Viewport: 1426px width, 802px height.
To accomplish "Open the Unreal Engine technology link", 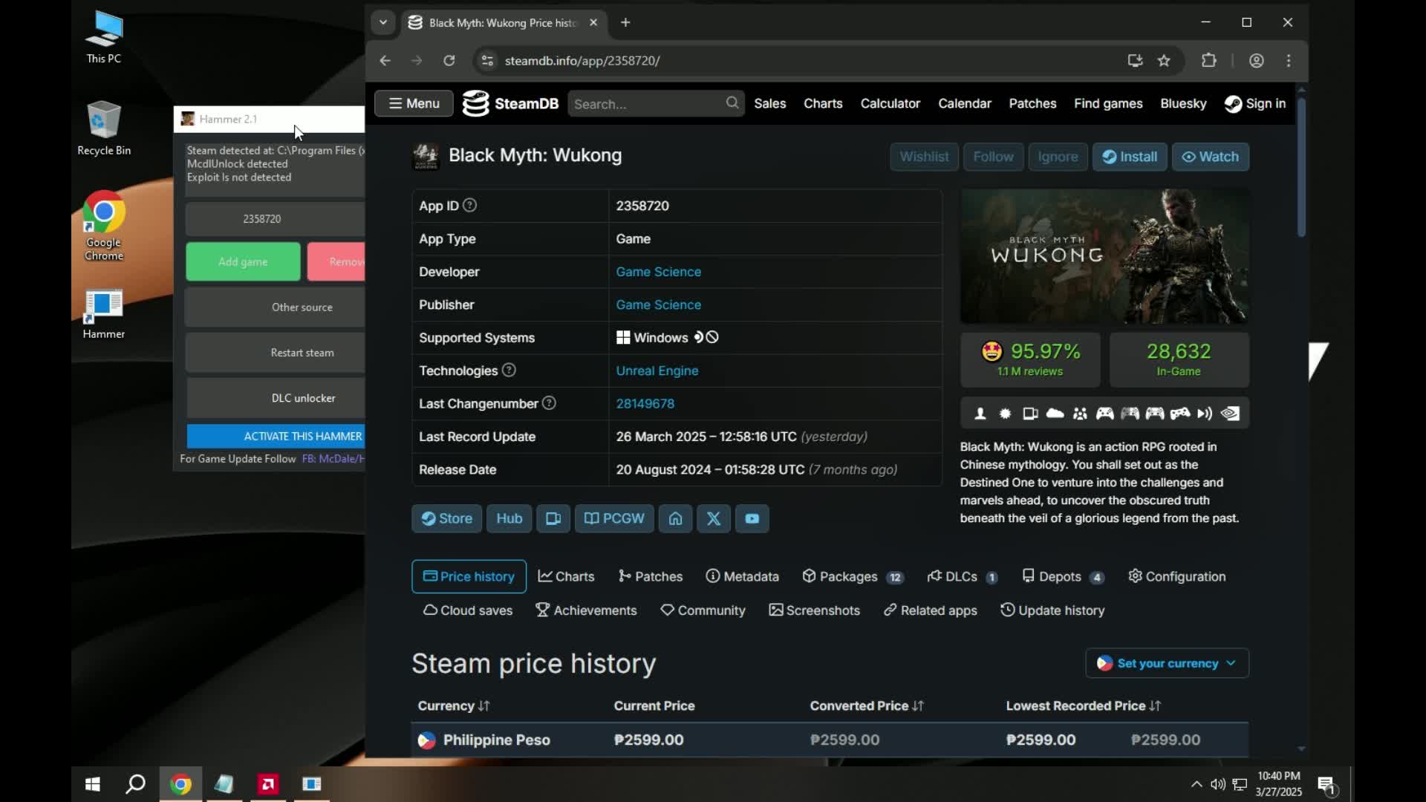I will (x=657, y=371).
